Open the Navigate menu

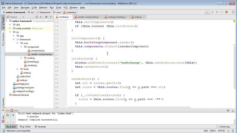25,7
